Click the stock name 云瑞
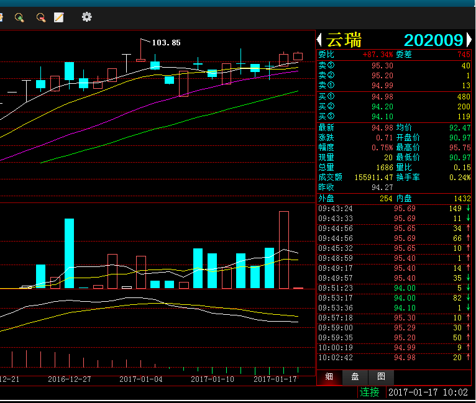The image size is (476, 403). [x=344, y=40]
